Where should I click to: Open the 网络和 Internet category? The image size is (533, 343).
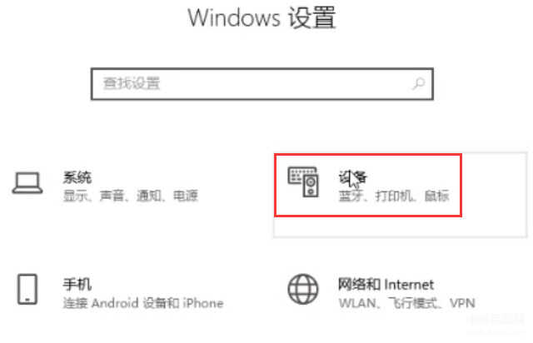(386, 284)
